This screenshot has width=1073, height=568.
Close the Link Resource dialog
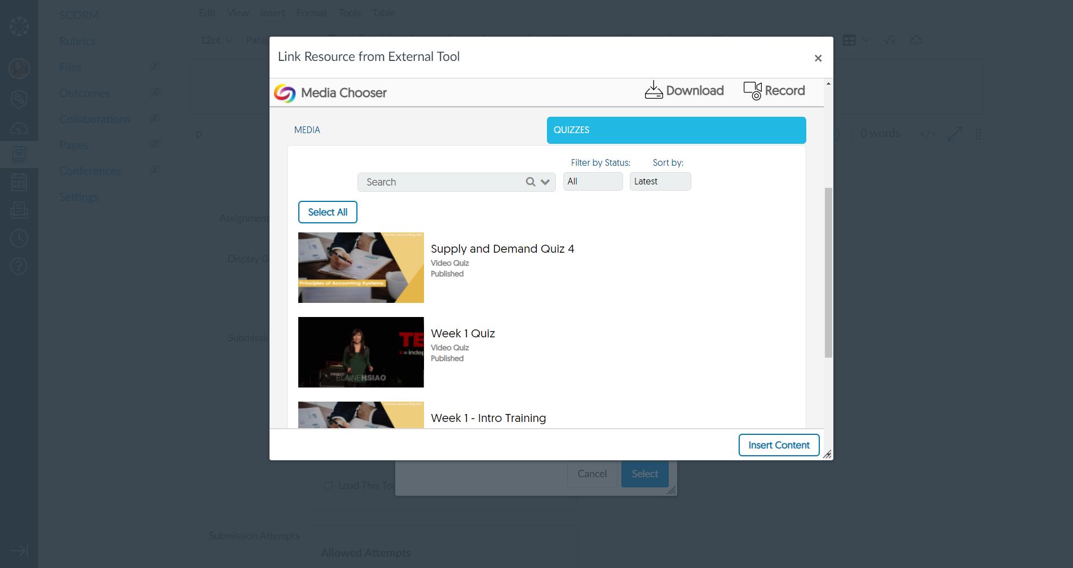(x=818, y=58)
